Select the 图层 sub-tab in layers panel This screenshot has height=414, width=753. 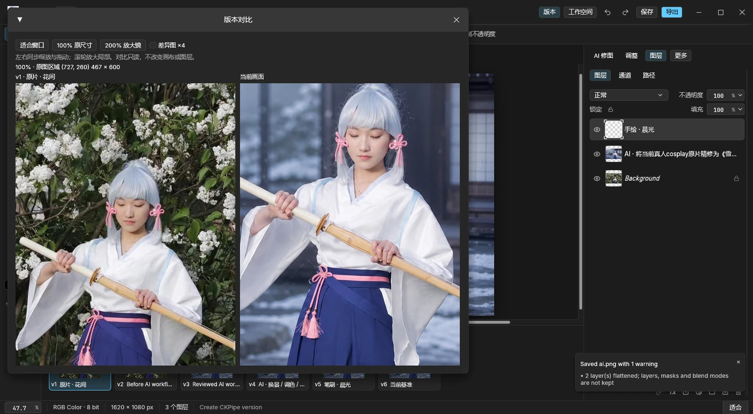coord(600,75)
